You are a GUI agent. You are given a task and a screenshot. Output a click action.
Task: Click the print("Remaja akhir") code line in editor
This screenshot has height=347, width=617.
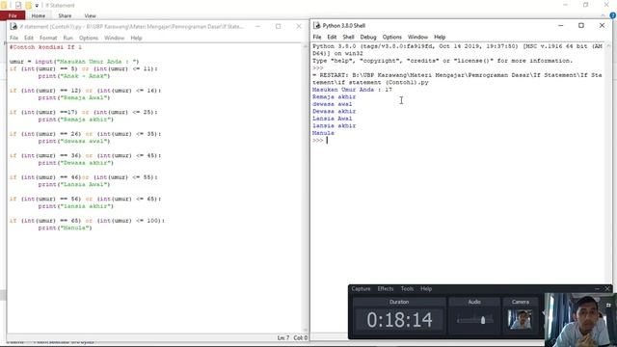pos(75,120)
